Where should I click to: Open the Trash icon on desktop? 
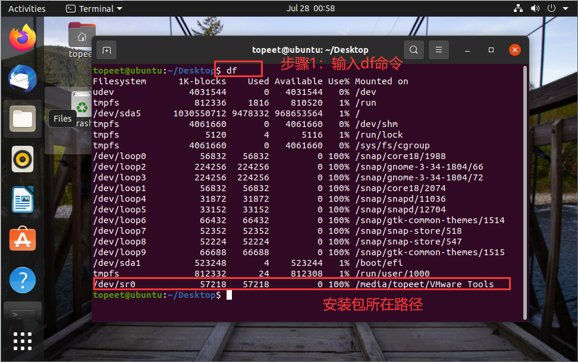pyautogui.click(x=81, y=109)
